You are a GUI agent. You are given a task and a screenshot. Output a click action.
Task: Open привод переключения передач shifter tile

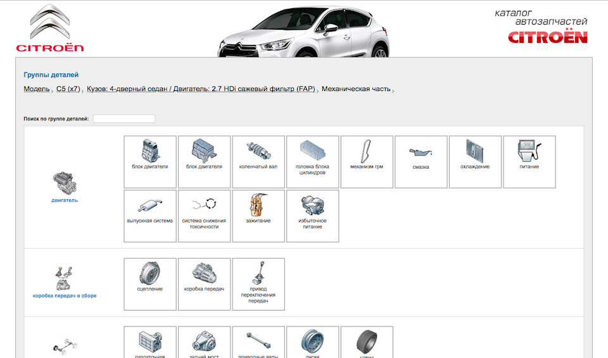[258, 285]
